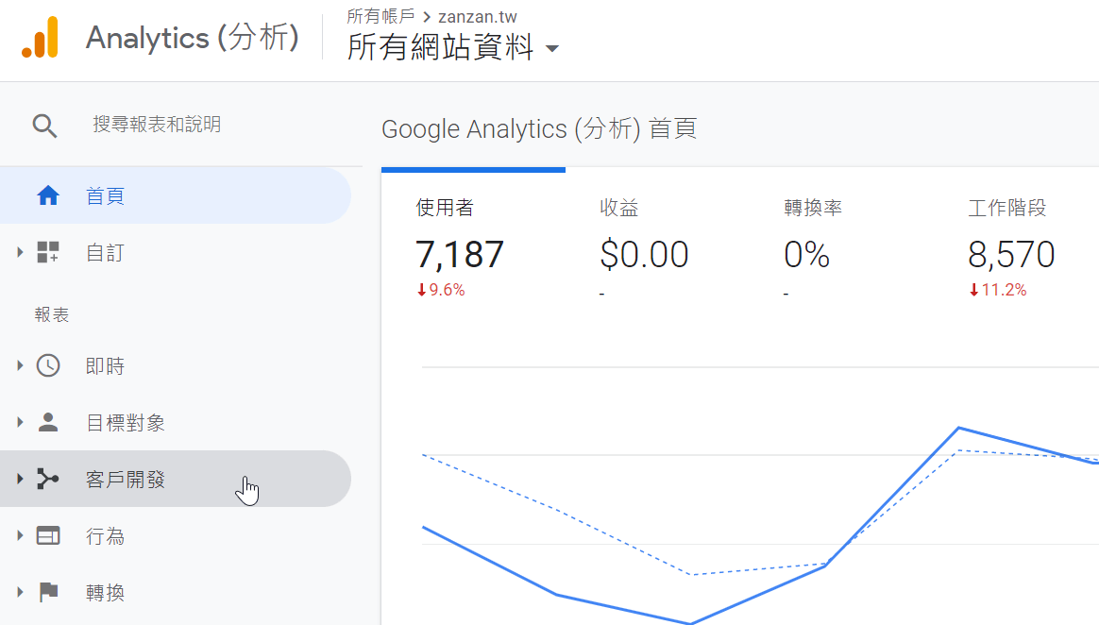Screen dimensions: 1099x625
Task: Click the 0% conversion rate value
Action: click(806, 254)
